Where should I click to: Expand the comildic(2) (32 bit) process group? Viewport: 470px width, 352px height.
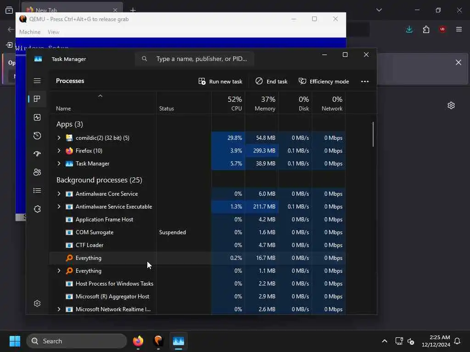click(x=59, y=138)
